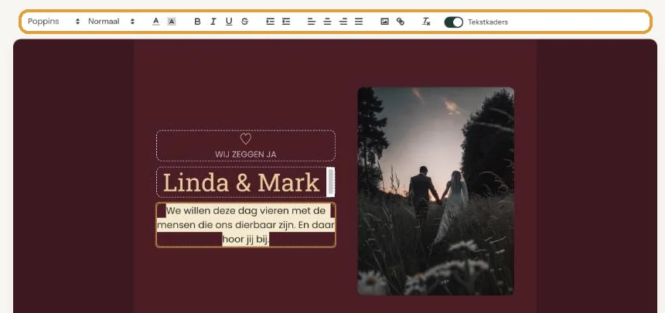Center align the text

click(x=327, y=21)
